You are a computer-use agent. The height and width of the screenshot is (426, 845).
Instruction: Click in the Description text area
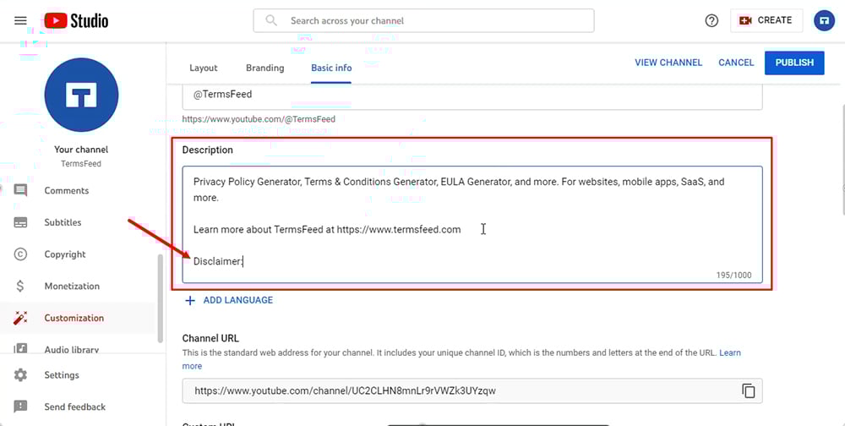472,224
